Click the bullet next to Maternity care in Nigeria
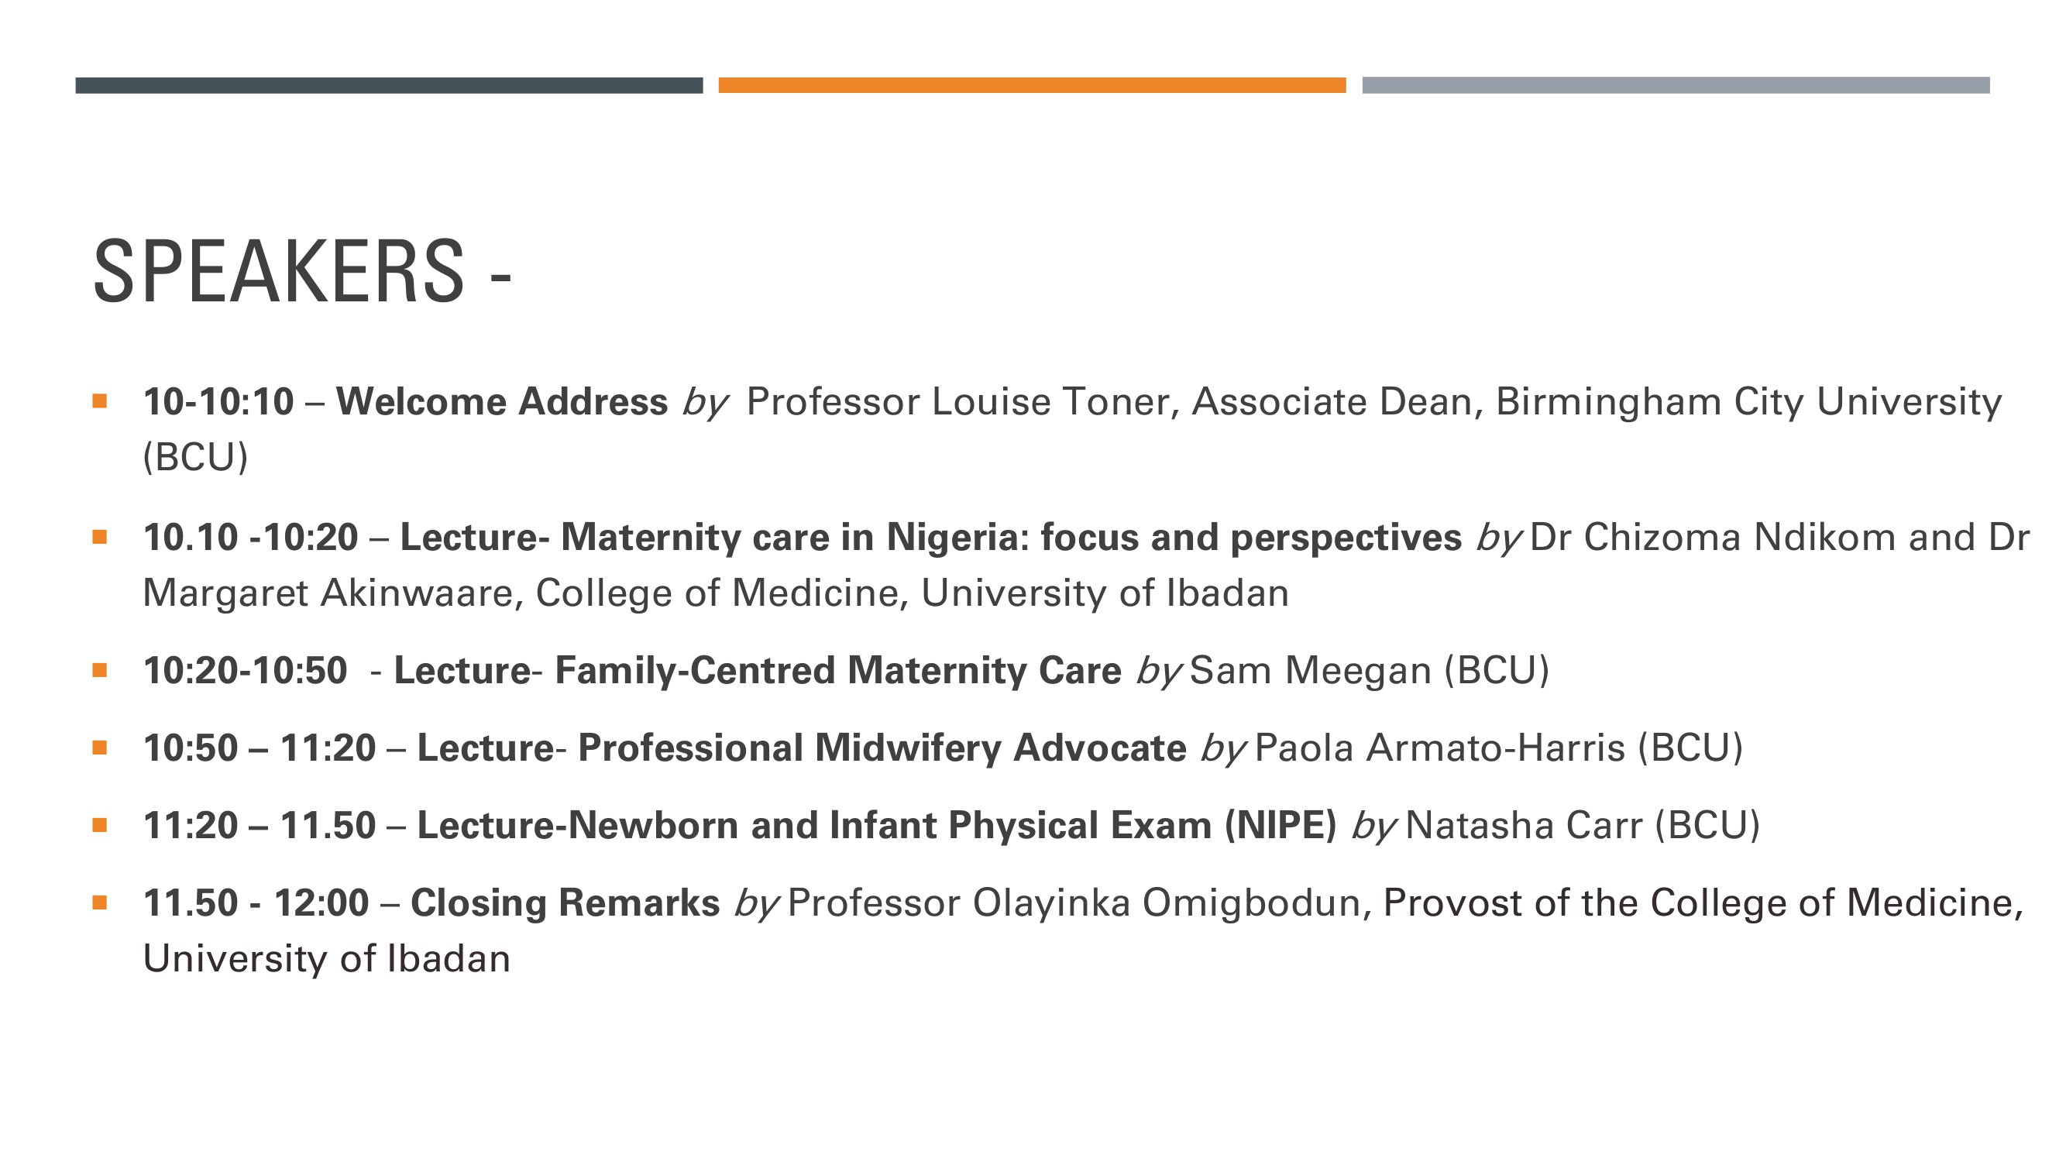Image resolution: width=2066 pixels, height=1162 pixels. (99, 537)
